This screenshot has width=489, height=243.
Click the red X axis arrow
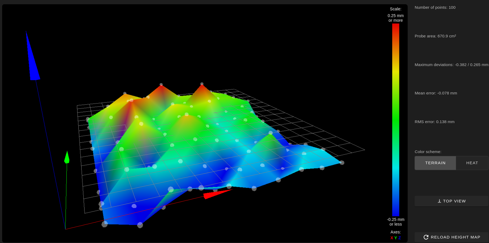217,194
